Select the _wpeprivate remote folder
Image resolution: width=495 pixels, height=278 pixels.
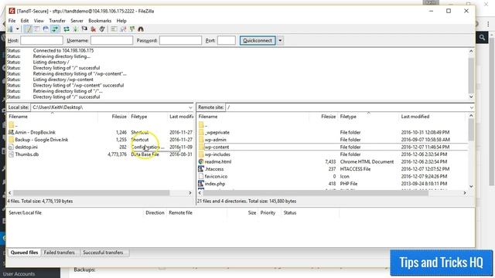pos(217,132)
